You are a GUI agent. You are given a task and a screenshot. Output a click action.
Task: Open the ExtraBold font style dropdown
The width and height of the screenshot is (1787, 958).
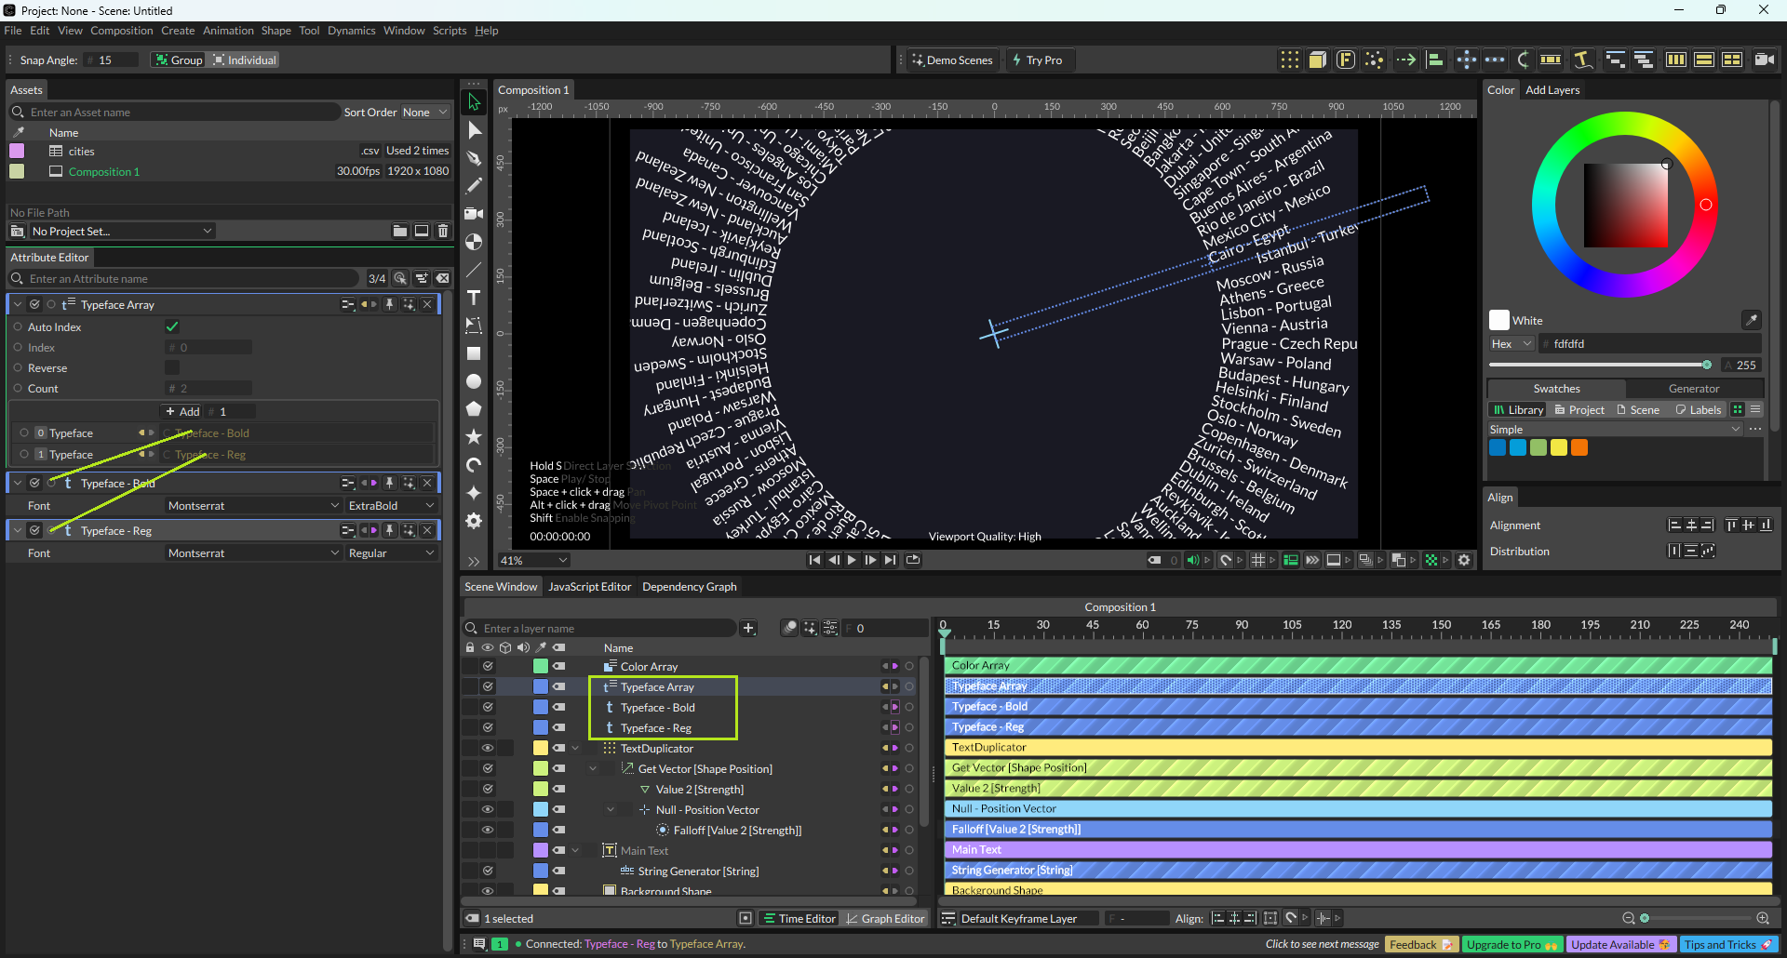[391, 506]
